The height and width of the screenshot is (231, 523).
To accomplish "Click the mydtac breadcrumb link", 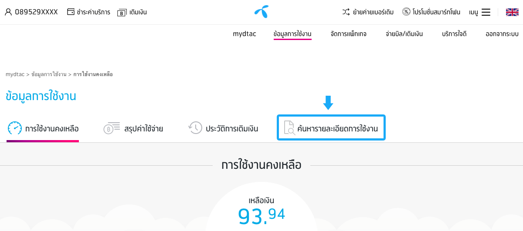I will tap(15, 74).
